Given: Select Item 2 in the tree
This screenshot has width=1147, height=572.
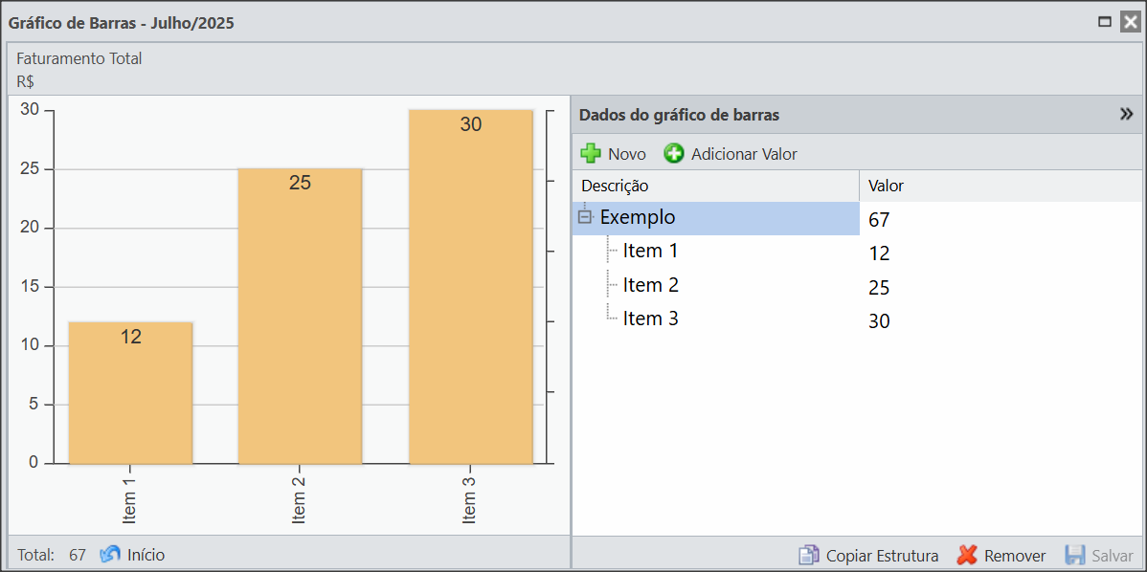Looking at the screenshot, I should [650, 285].
